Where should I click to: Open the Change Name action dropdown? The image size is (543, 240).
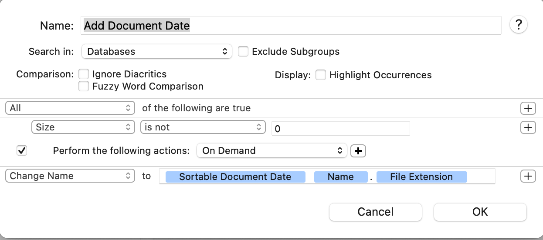click(70, 176)
